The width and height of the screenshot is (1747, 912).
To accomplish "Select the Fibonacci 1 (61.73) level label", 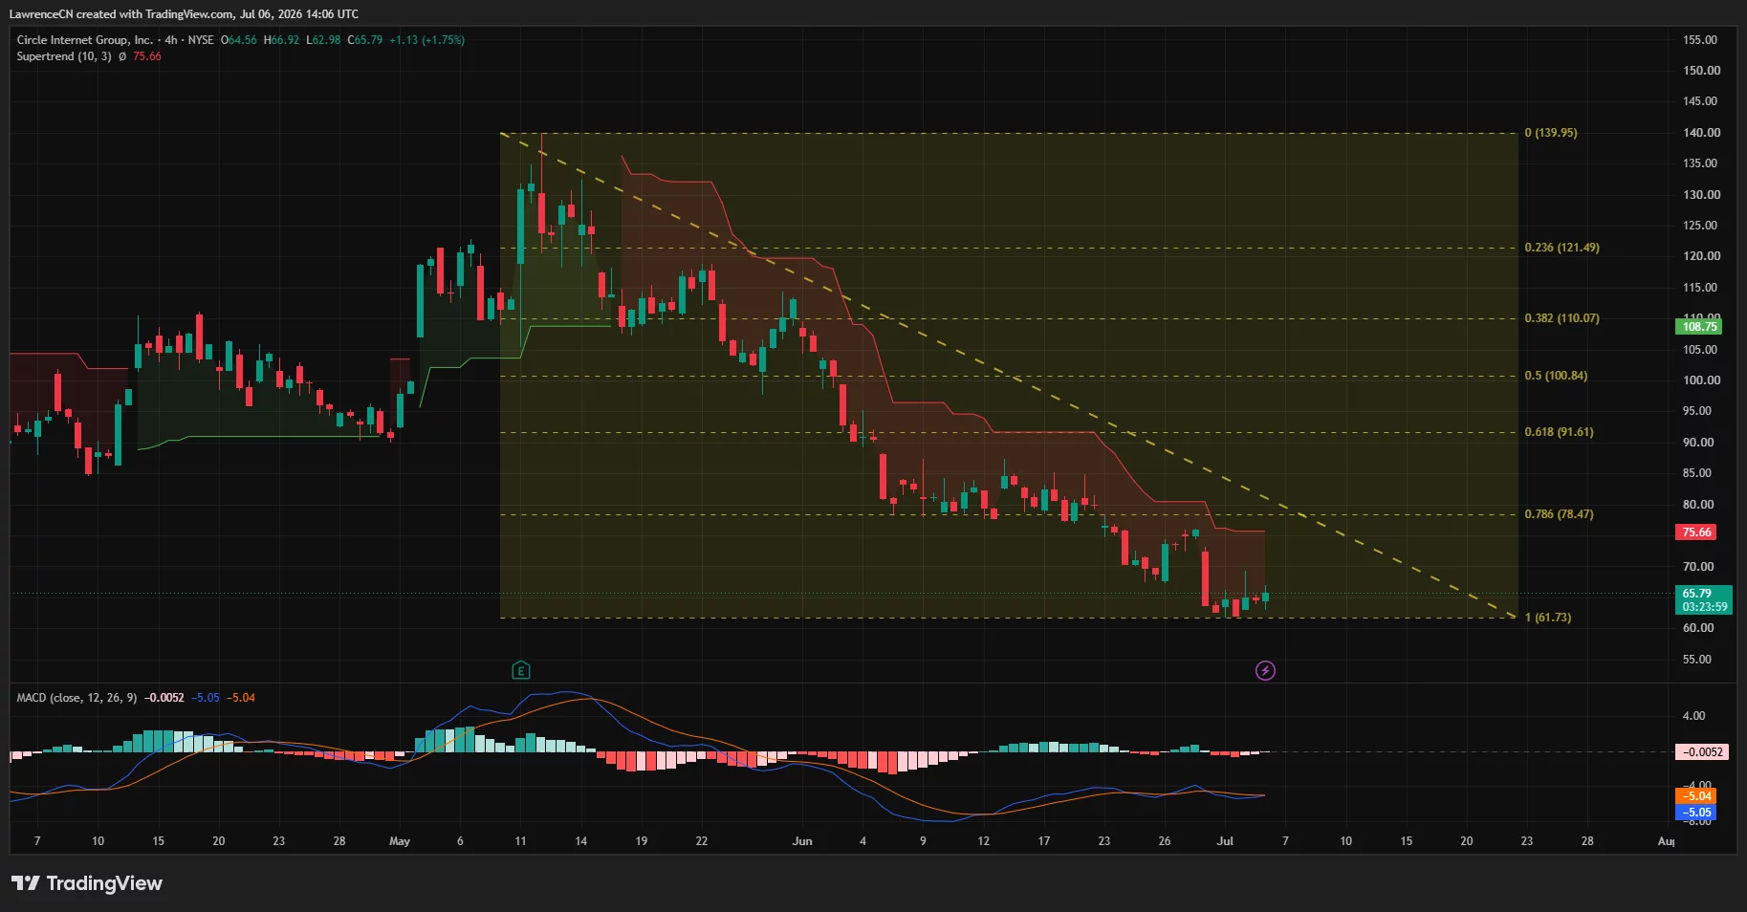I will coord(1548,618).
